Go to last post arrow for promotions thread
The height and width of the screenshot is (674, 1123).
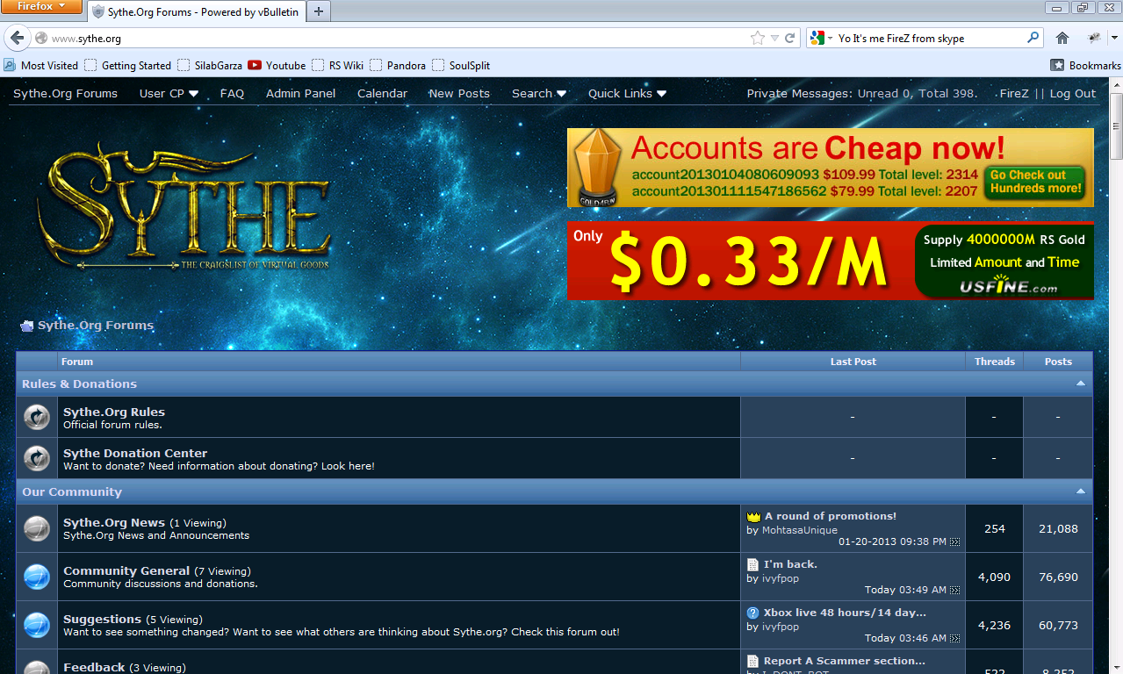click(x=955, y=542)
